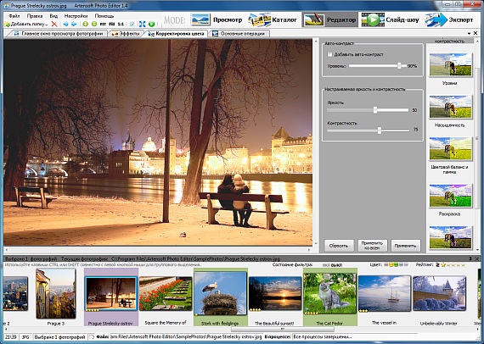Zoom out with the green minus icon
Image resolution: width=484 pixels, height=344 pixels.
point(94,24)
